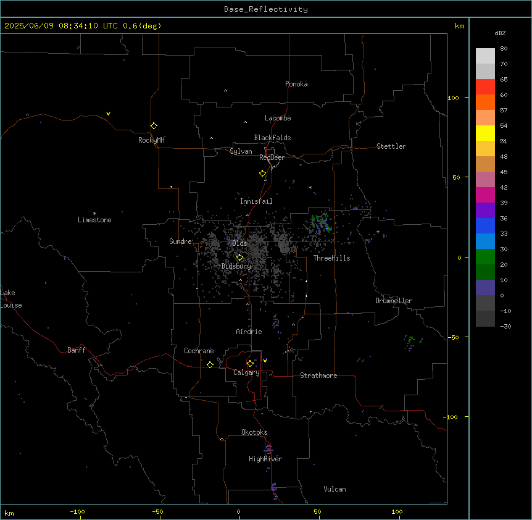
Task: Click the Ponoka city label
Action: click(296, 84)
